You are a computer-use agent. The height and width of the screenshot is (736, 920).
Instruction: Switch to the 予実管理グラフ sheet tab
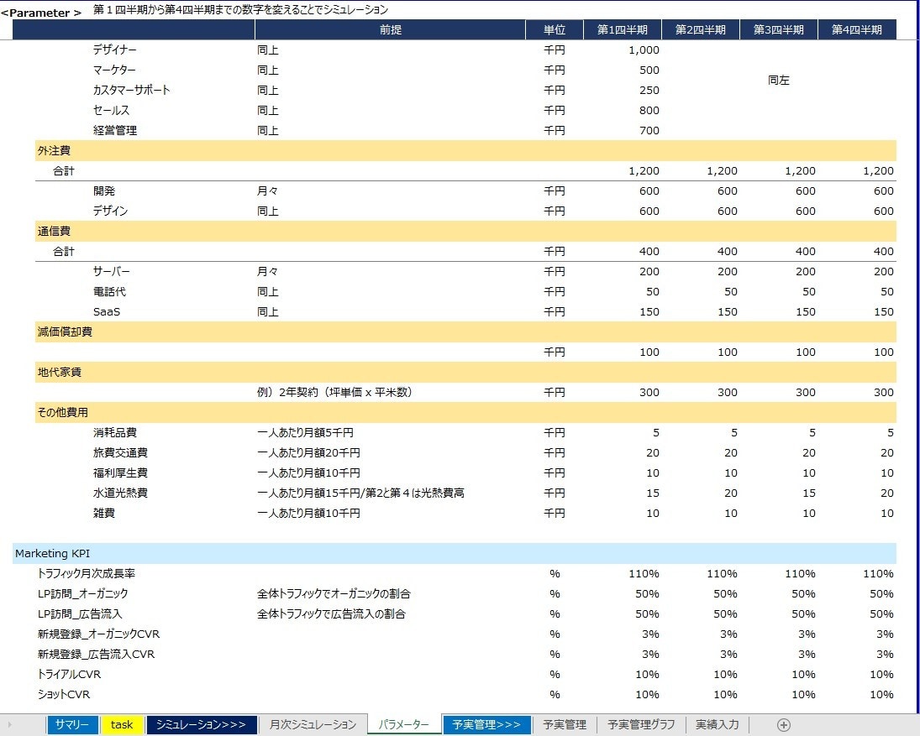coord(641,725)
